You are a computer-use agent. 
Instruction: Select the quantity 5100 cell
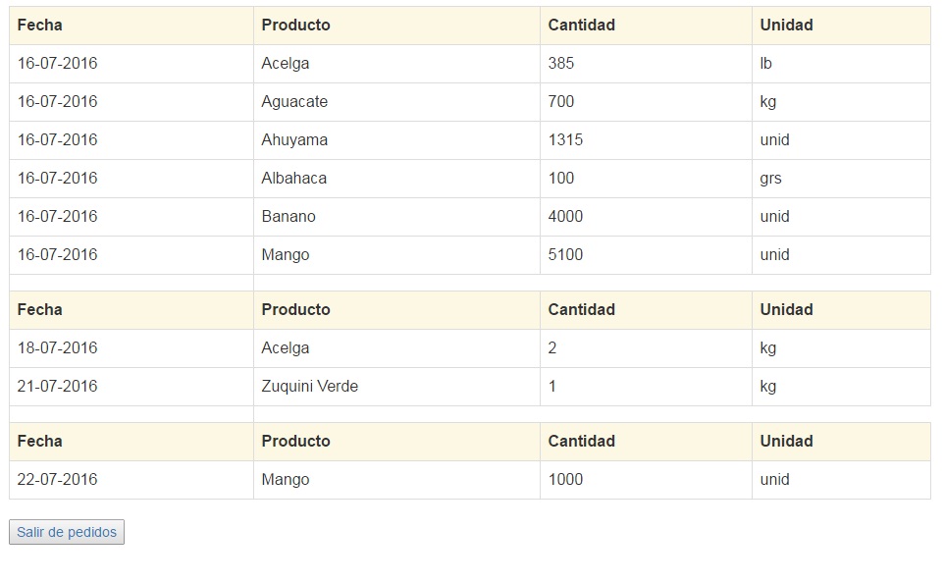(565, 254)
